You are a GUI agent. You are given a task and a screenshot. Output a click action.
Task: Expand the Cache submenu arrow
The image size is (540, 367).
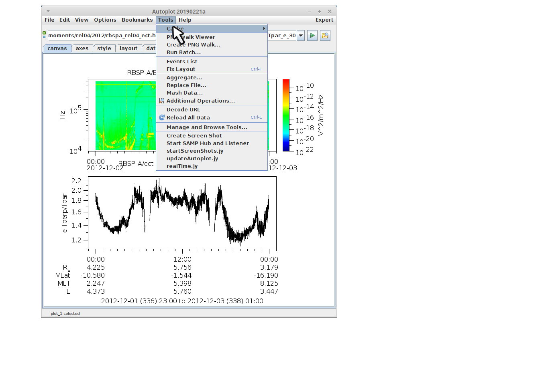264,28
